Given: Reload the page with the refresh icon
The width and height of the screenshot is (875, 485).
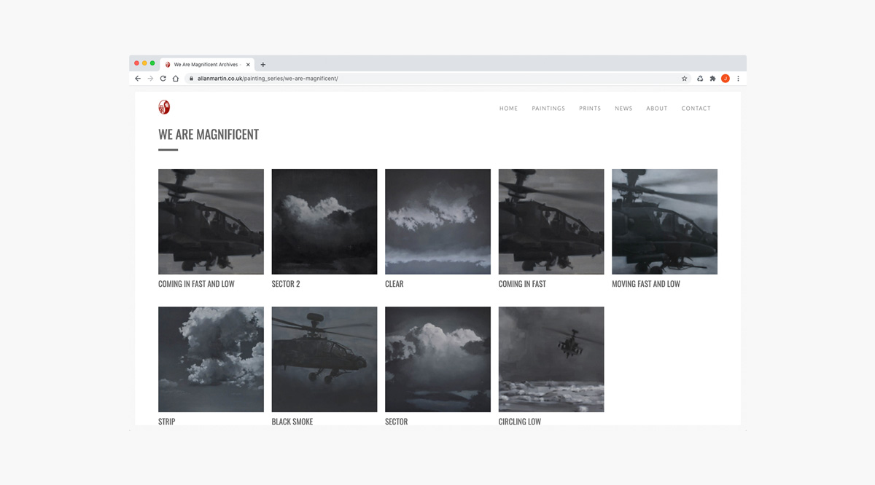Looking at the screenshot, I should pos(163,79).
